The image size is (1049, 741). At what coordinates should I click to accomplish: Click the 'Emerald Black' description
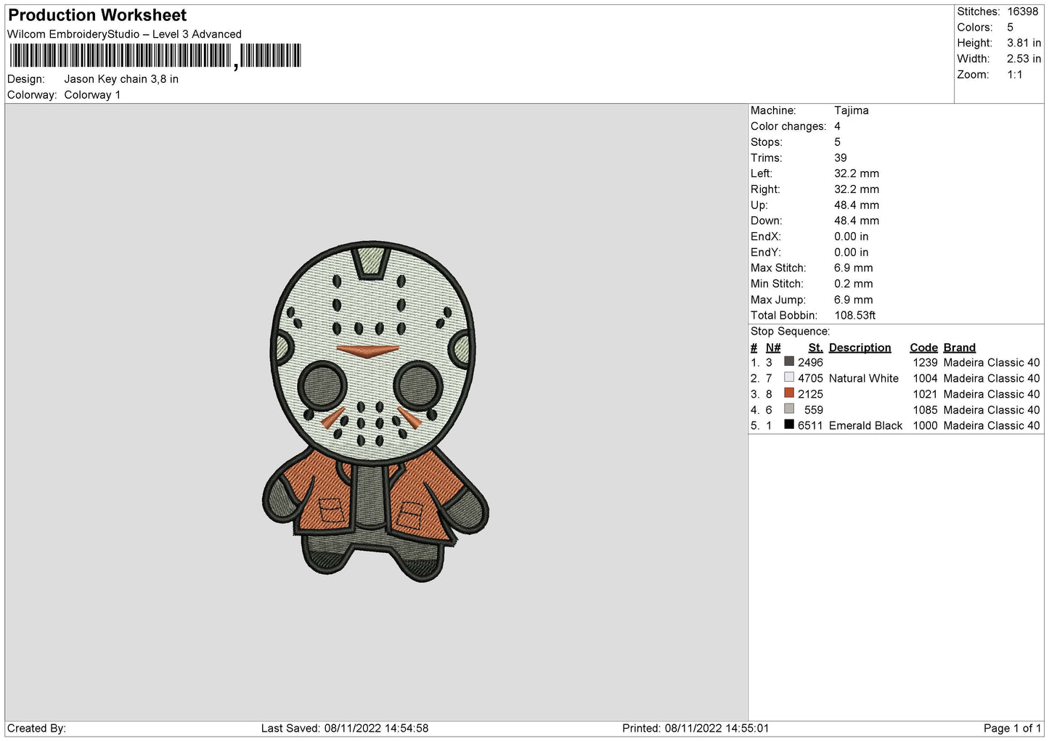click(x=865, y=426)
